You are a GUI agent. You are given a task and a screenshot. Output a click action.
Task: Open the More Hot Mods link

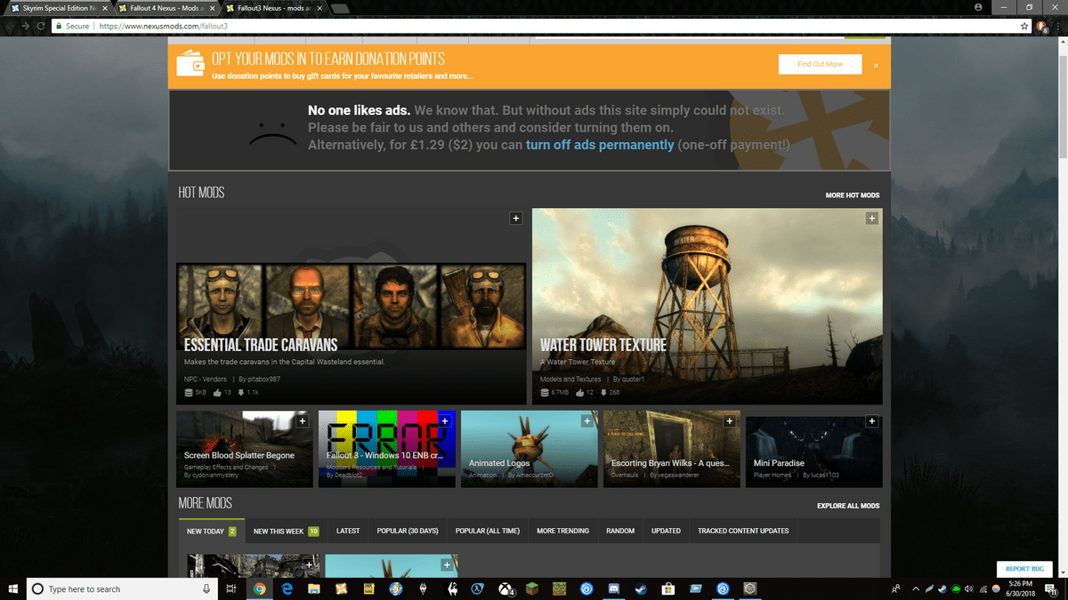852,196
